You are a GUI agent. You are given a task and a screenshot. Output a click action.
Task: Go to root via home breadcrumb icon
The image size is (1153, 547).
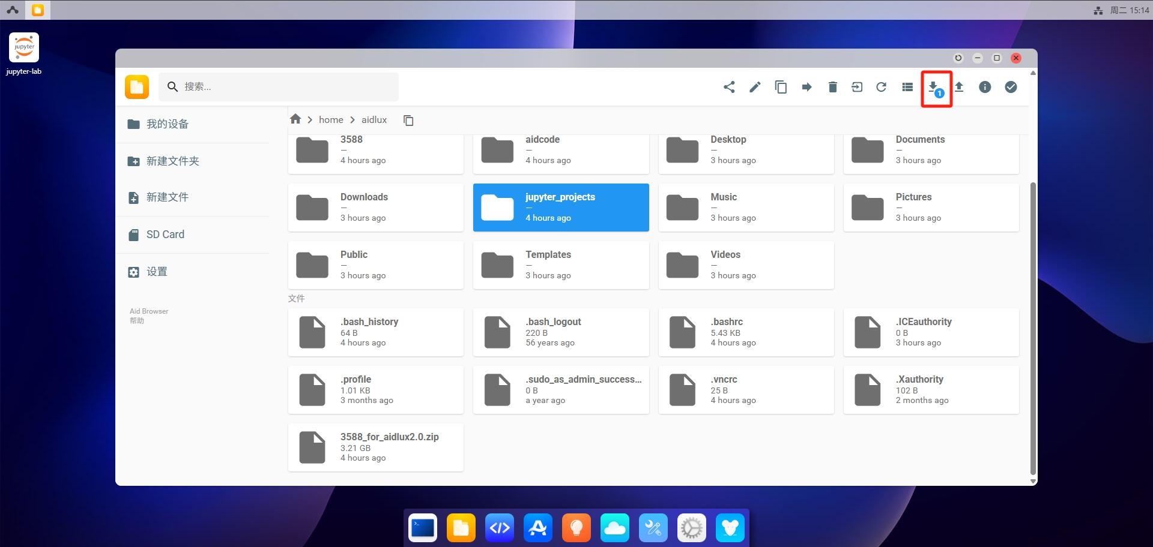coord(295,119)
